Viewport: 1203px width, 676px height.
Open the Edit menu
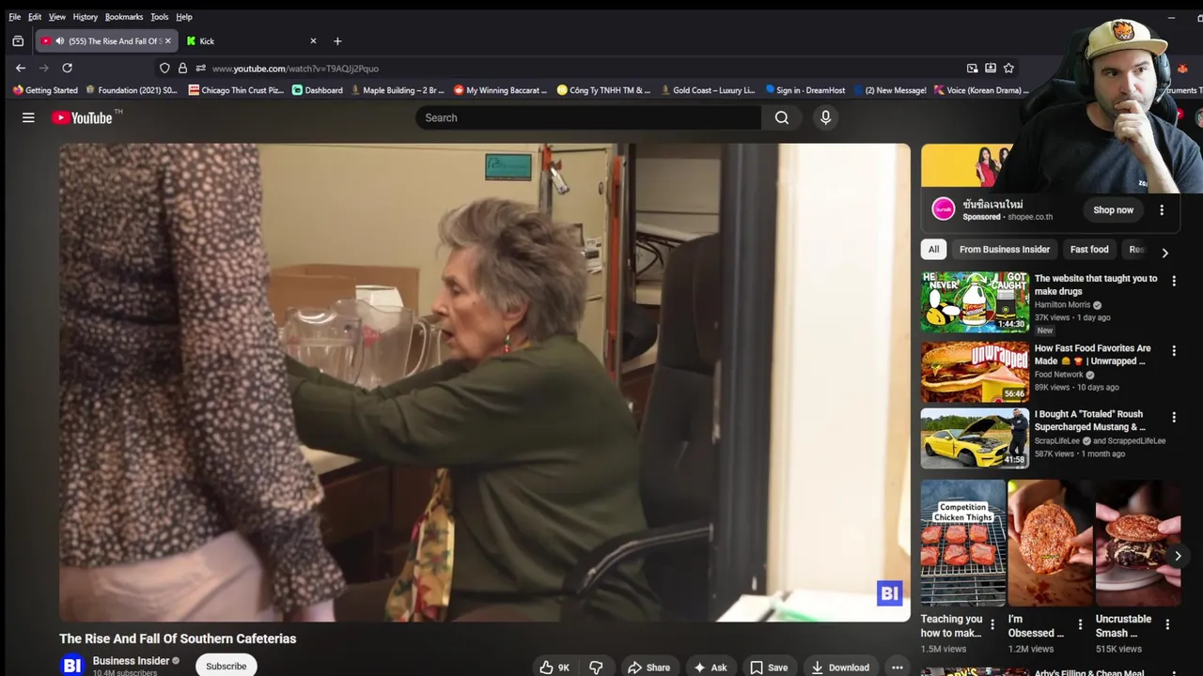coord(35,17)
